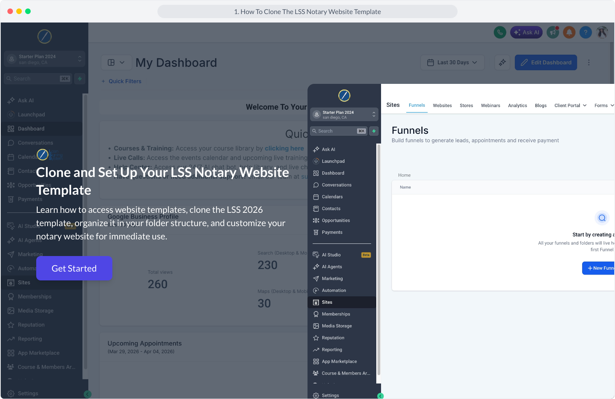Switch to the Funnels tab
Viewport: 615px width, 399px height.
click(417, 105)
